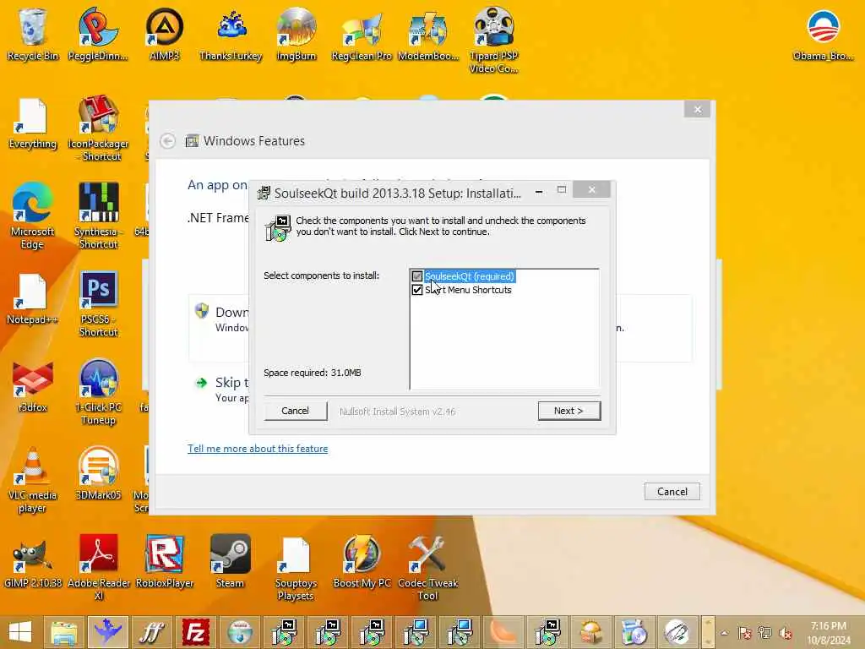Open the Action Center flag icon
Viewport: 865px width, 649px height.
click(745, 633)
